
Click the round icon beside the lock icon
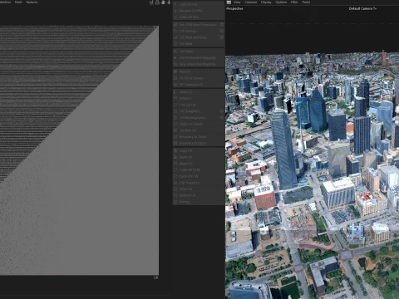point(163,2)
